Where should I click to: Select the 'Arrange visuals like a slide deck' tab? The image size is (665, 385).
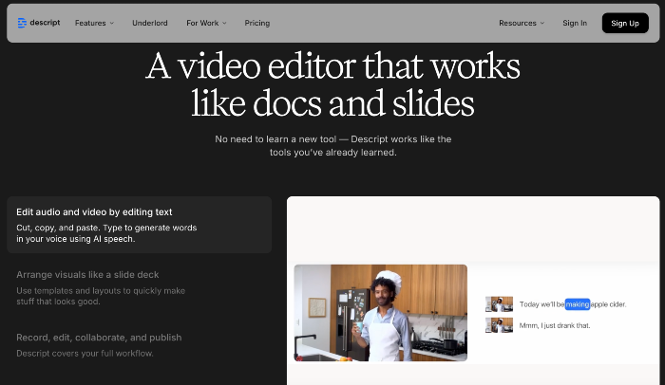(x=139, y=287)
